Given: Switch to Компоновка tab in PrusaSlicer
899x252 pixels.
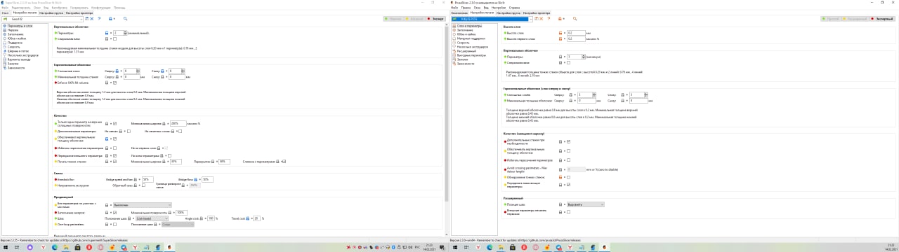Looking at the screenshot, I should 459,13.
